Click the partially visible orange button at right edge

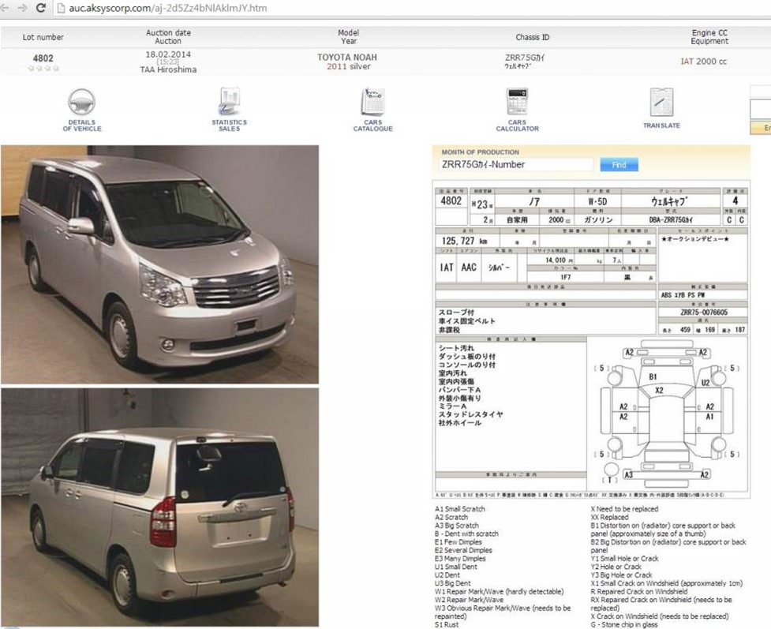(761, 128)
